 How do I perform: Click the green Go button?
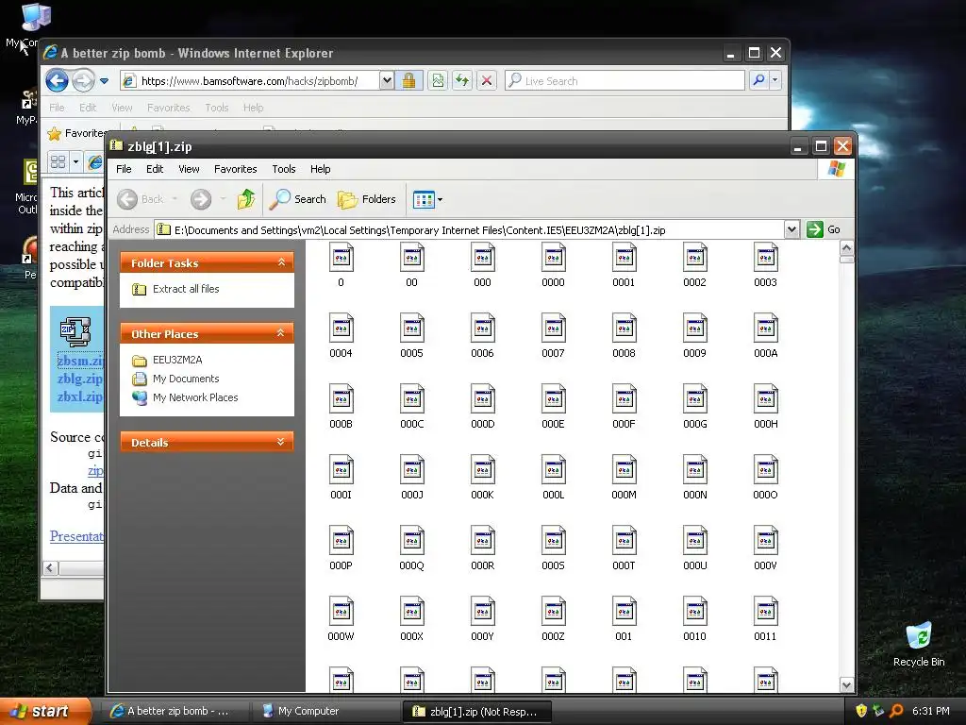pos(824,229)
